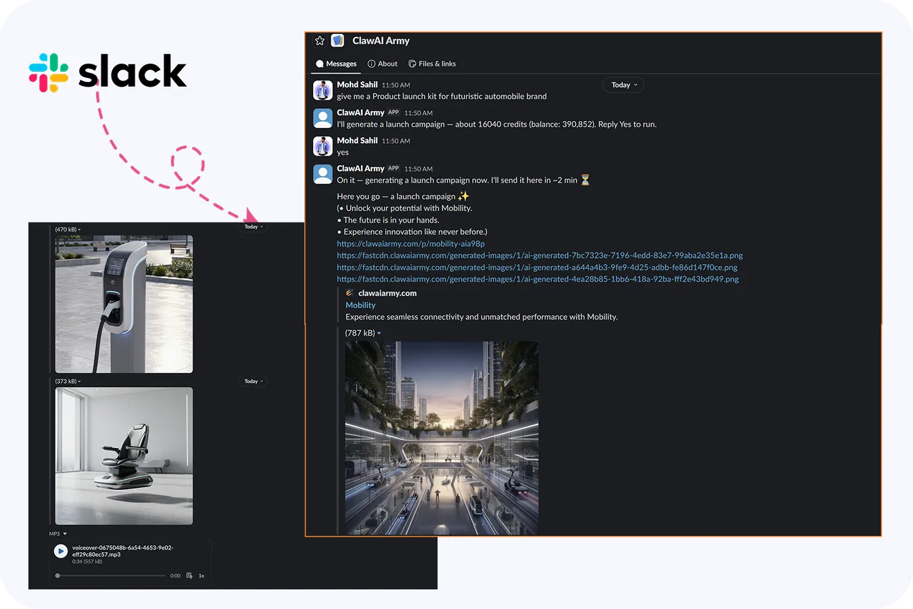Open the Files & links tab
The height and width of the screenshot is (609, 913).
432,64
